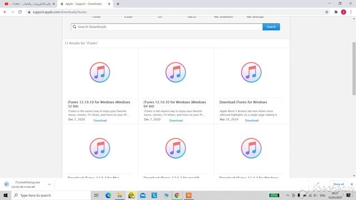Screen dimensions: 356x200
Task: Open the Chrome profile avatar
Action: (344, 12)
